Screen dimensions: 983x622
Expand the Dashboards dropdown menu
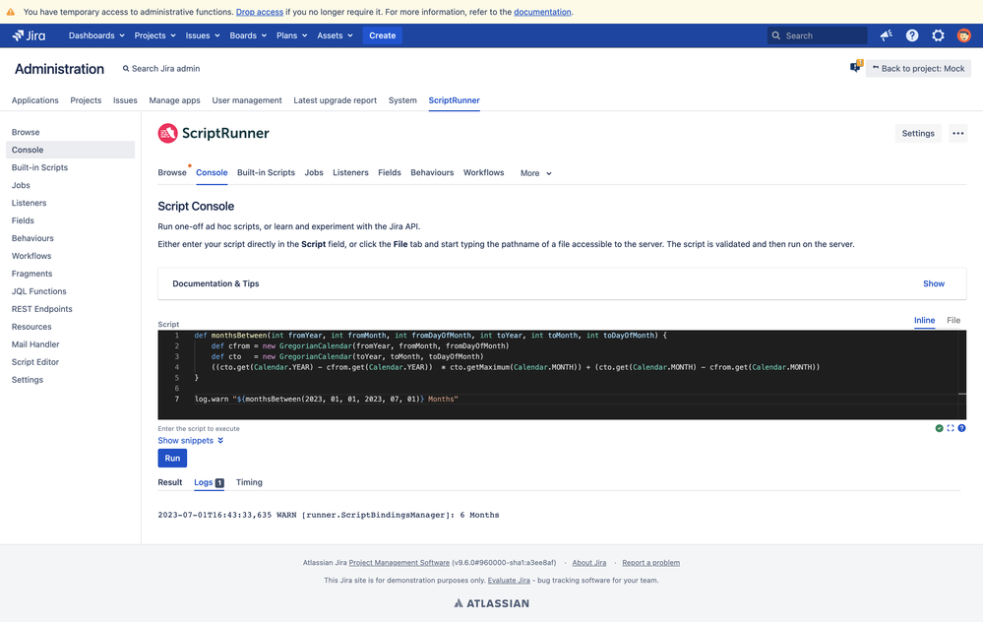(x=96, y=35)
